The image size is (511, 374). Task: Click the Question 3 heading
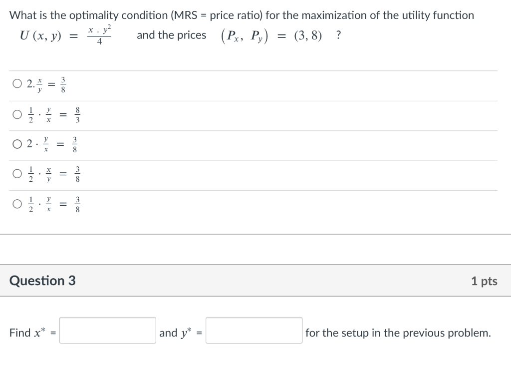(x=42, y=281)
